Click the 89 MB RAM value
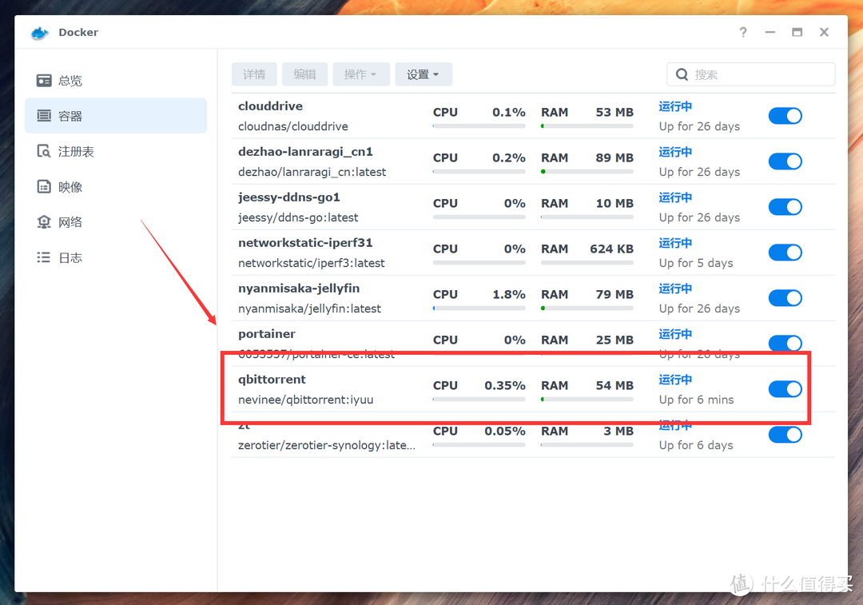 614,157
